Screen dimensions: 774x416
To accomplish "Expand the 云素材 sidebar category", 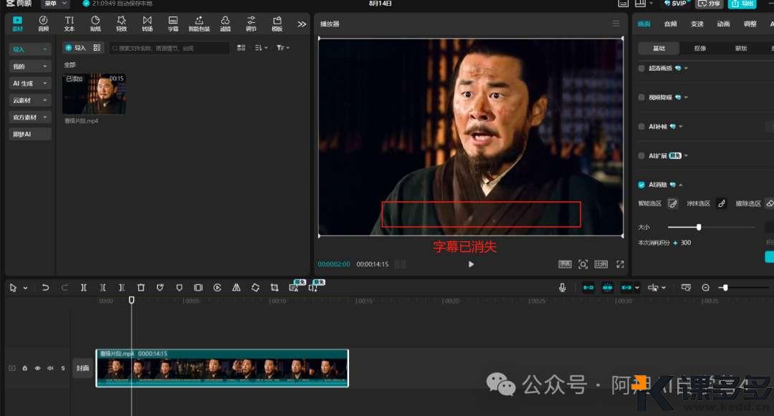I will [30, 100].
